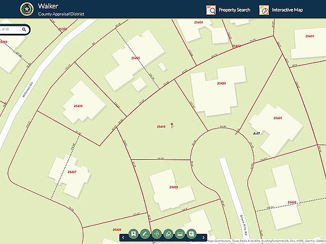Select parcel labeled 25420
This screenshot has width=326, height=244.
[221, 84]
